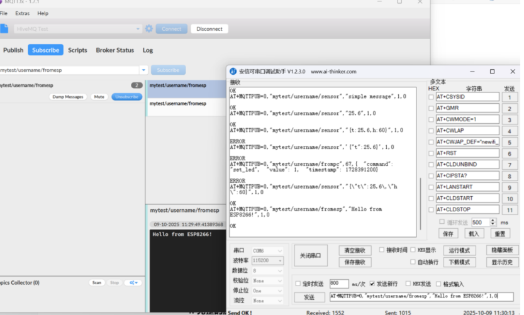Open the 校验位 parity dropdown

[267, 280]
